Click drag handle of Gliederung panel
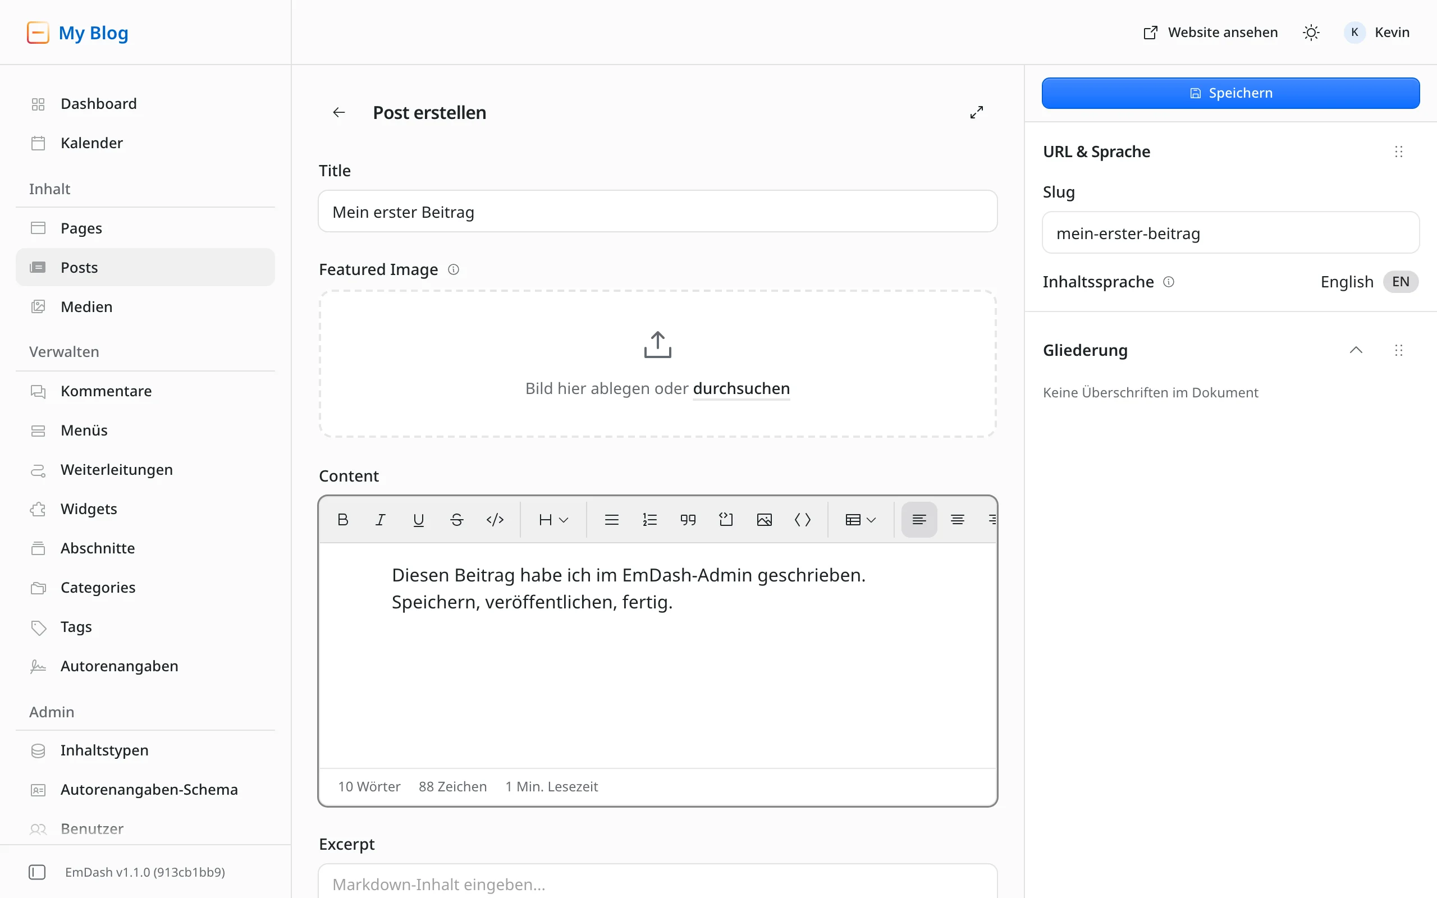Image resolution: width=1437 pixels, height=898 pixels. [x=1398, y=350]
